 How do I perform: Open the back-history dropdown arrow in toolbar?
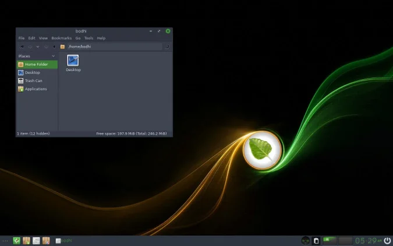click(x=38, y=46)
